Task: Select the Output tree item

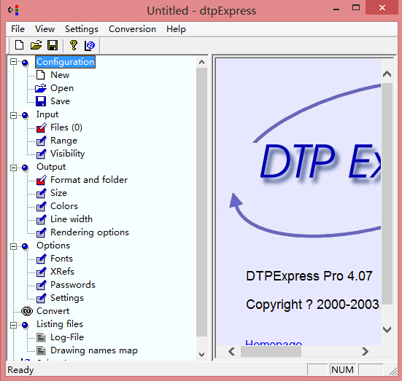Action: pos(51,167)
